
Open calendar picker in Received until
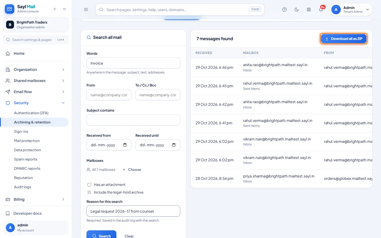(174, 145)
